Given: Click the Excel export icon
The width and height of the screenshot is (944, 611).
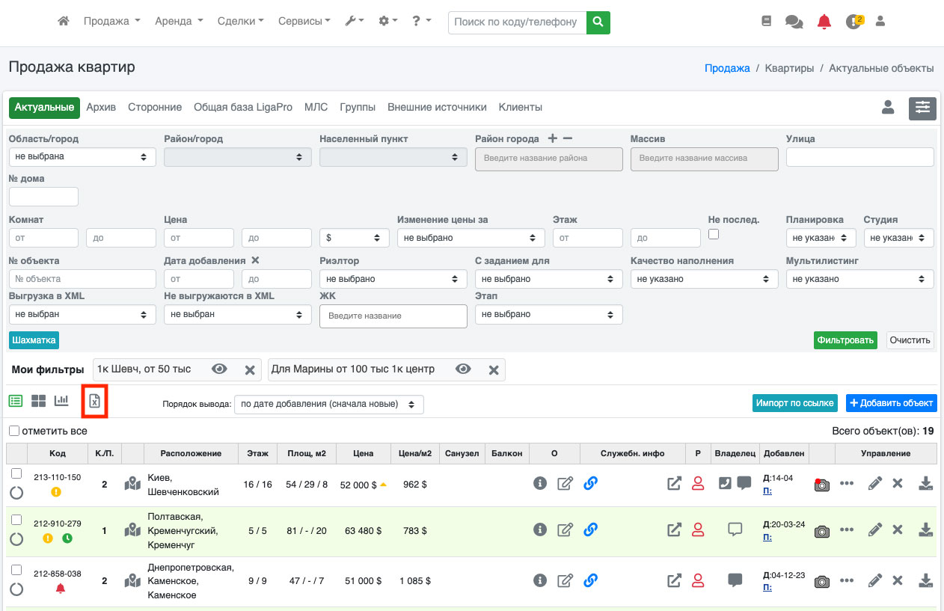Looking at the screenshot, I should pyautogui.click(x=94, y=402).
